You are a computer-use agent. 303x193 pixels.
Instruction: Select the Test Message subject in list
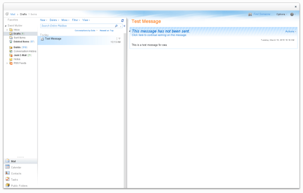tap(53, 39)
